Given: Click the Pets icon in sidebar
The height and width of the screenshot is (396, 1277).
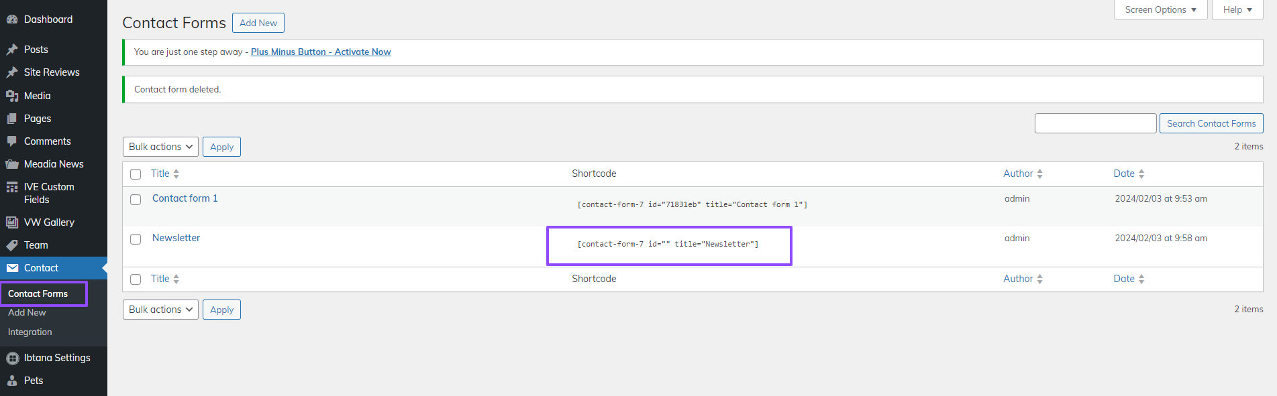Looking at the screenshot, I should click(12, 381).
